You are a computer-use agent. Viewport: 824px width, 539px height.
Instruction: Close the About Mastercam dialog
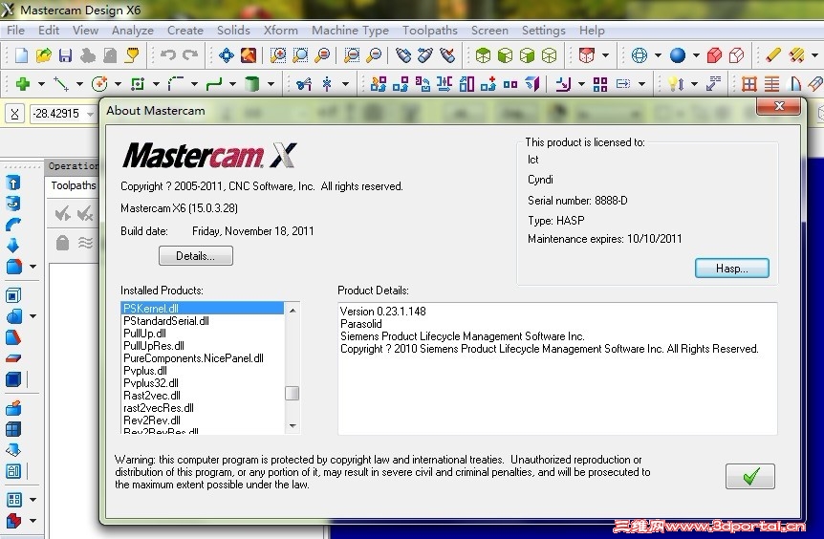[x=779, y=106]
